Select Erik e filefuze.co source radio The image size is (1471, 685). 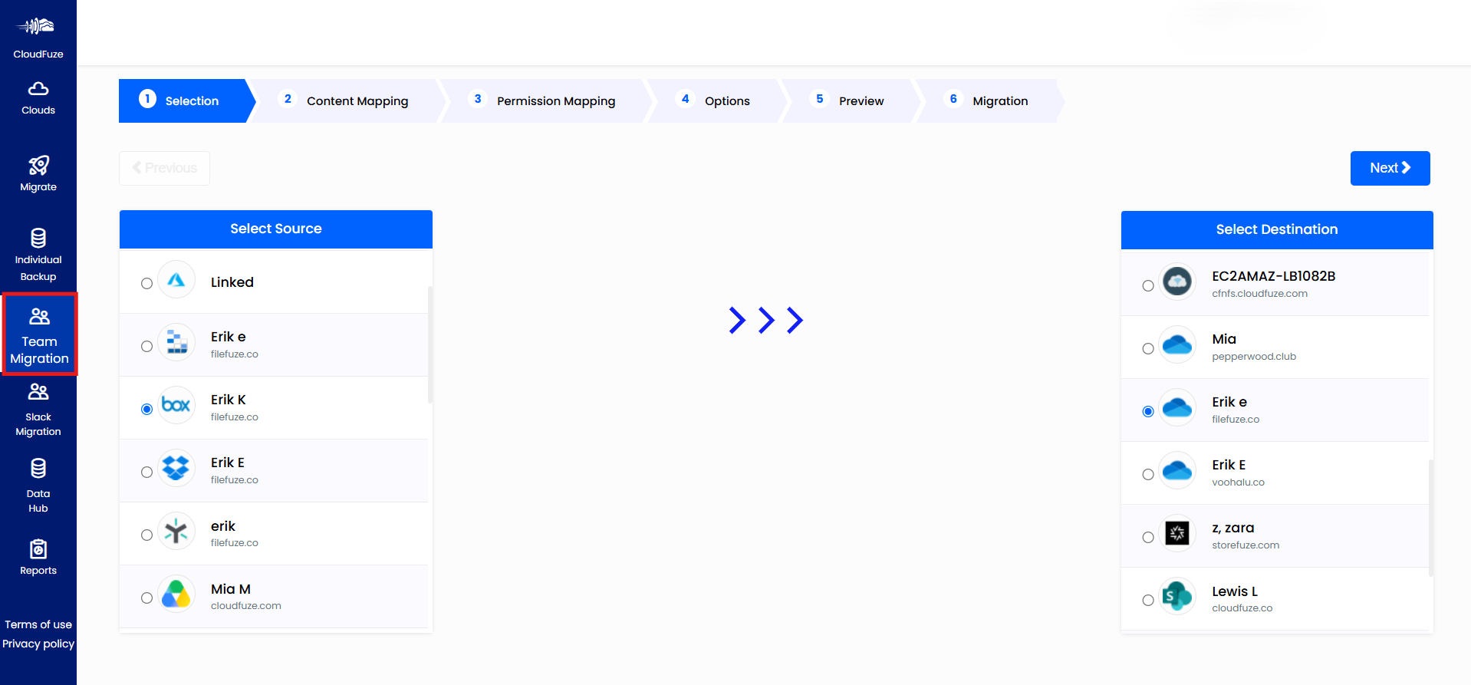[x=146, y=346]
